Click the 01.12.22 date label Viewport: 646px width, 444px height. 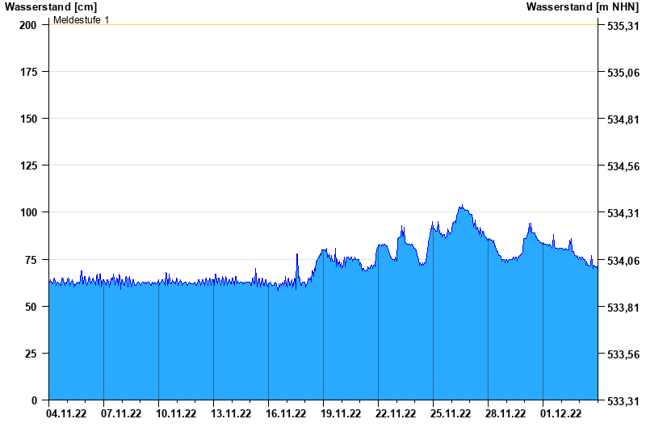click(x=560, y=414)
